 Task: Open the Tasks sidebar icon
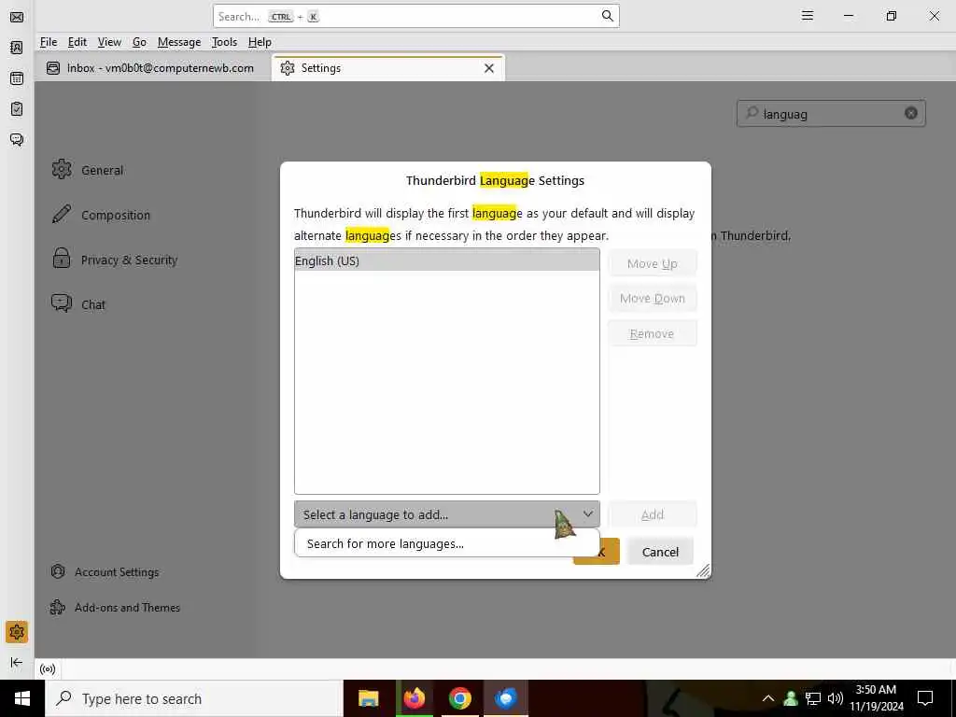tap(17, 108)
